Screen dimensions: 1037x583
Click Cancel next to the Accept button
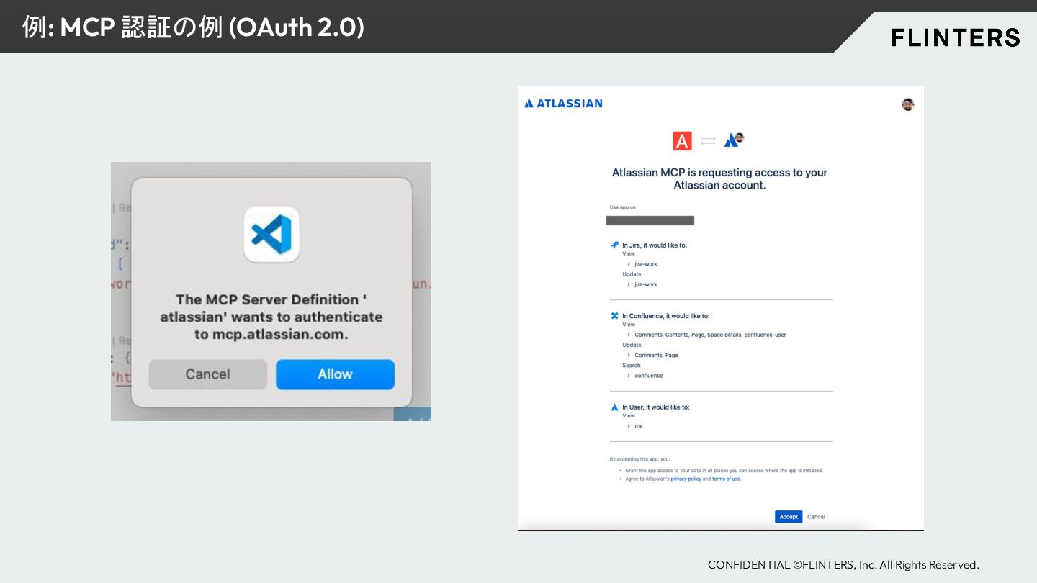pyautogui.click(x=816, y=517)
